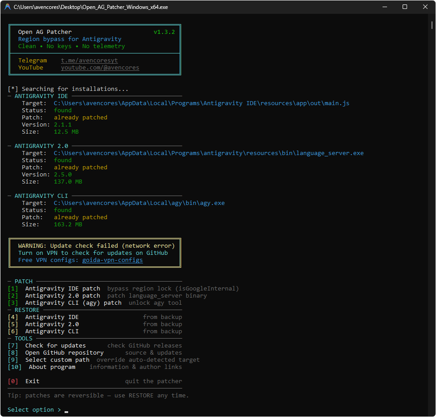Click the PATCH section heading

tap(23, 282)
